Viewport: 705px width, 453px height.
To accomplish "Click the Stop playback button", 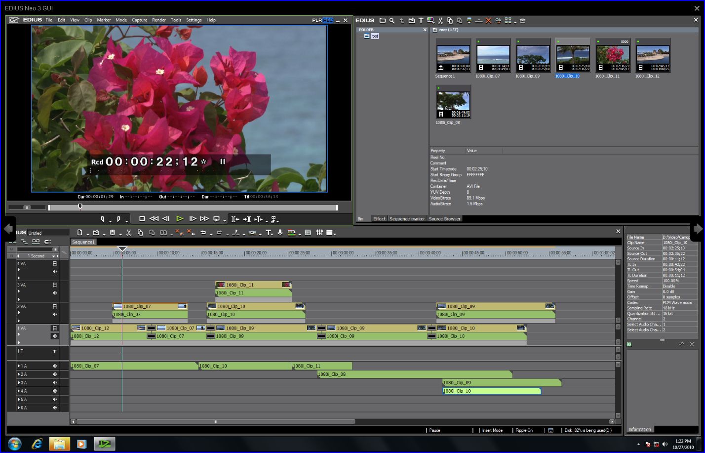I will 142,219.
